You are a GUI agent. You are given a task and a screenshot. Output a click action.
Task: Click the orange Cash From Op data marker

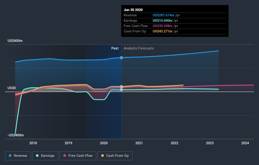pos(121,87)
